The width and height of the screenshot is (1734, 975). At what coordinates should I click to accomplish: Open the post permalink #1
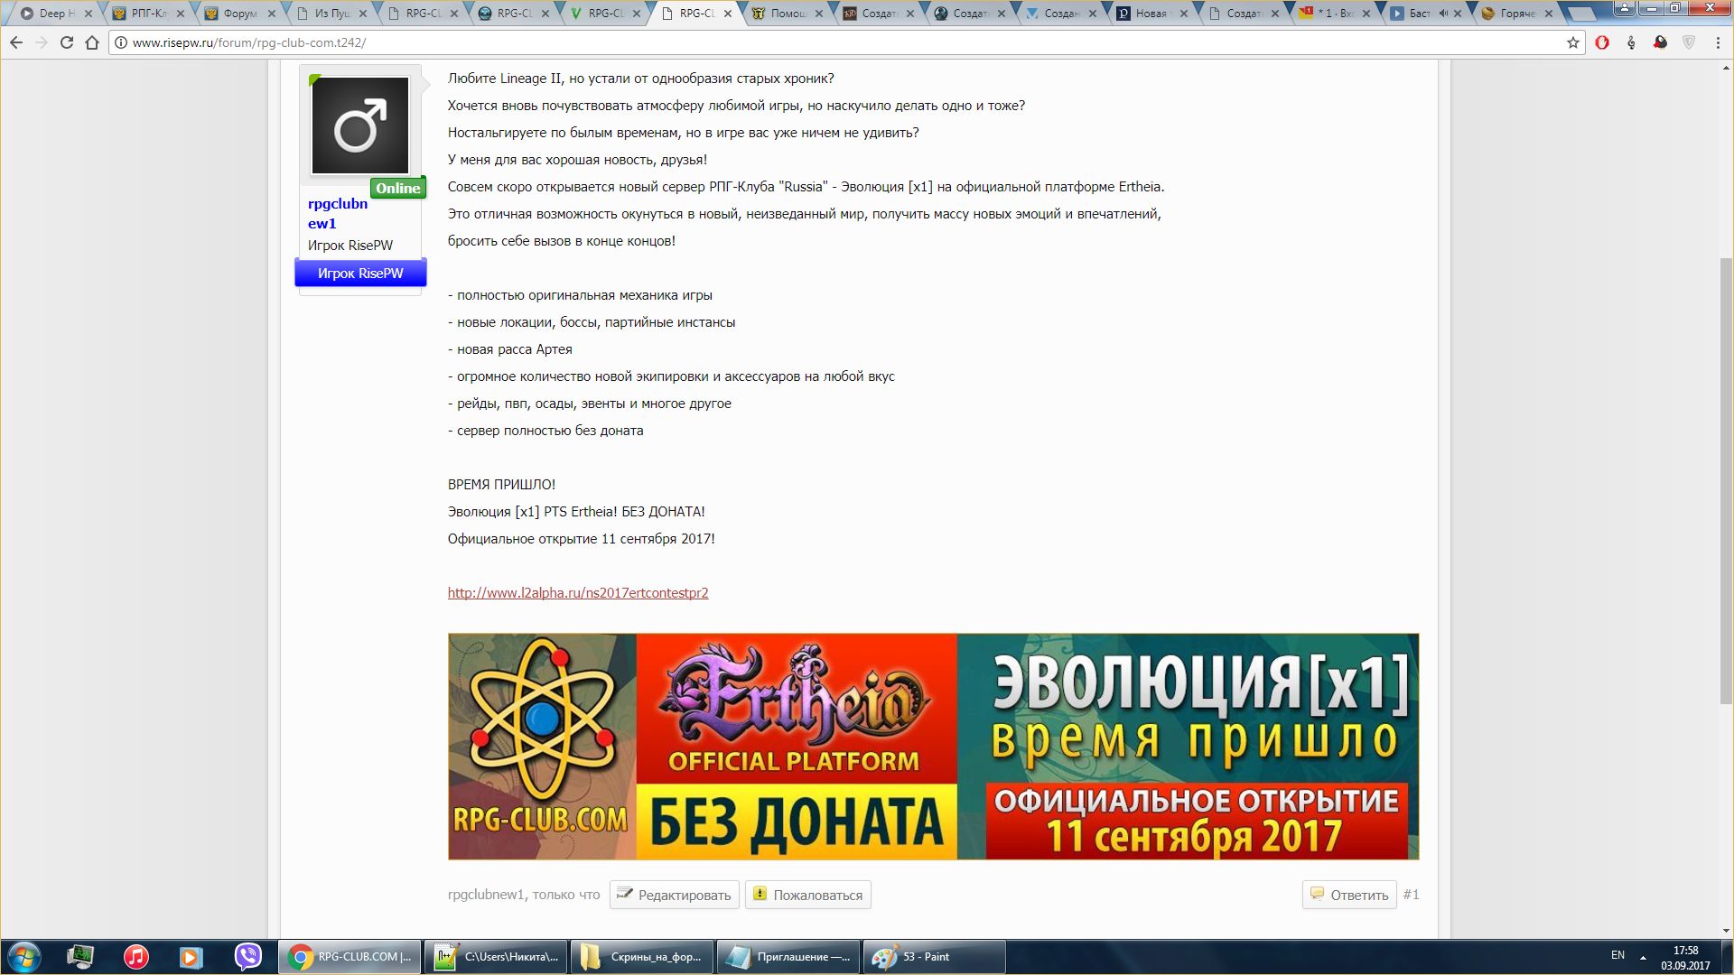[x=1411, y=895]
